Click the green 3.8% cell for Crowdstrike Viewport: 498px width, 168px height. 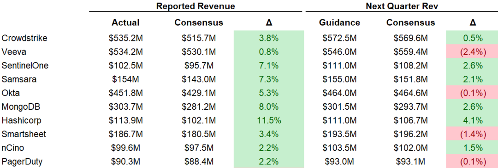(x=269, y=38)
